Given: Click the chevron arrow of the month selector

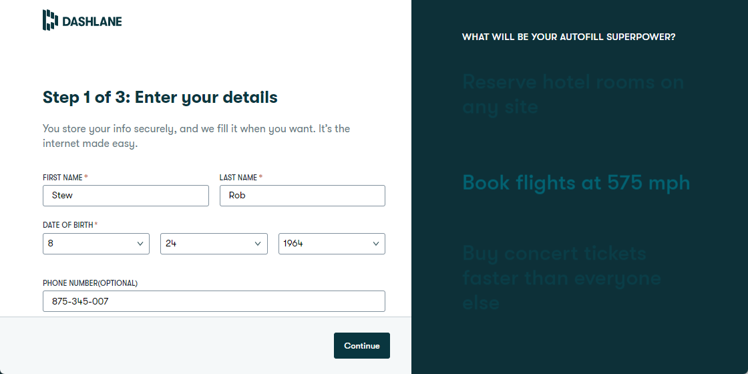Looking at the screenshot, I should pos(140,244).
